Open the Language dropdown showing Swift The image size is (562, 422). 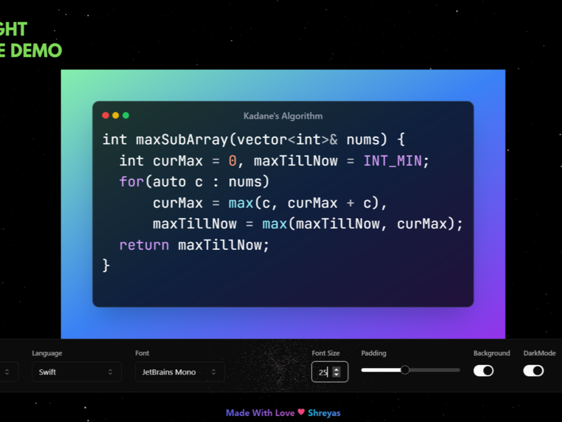coord(76,372)
